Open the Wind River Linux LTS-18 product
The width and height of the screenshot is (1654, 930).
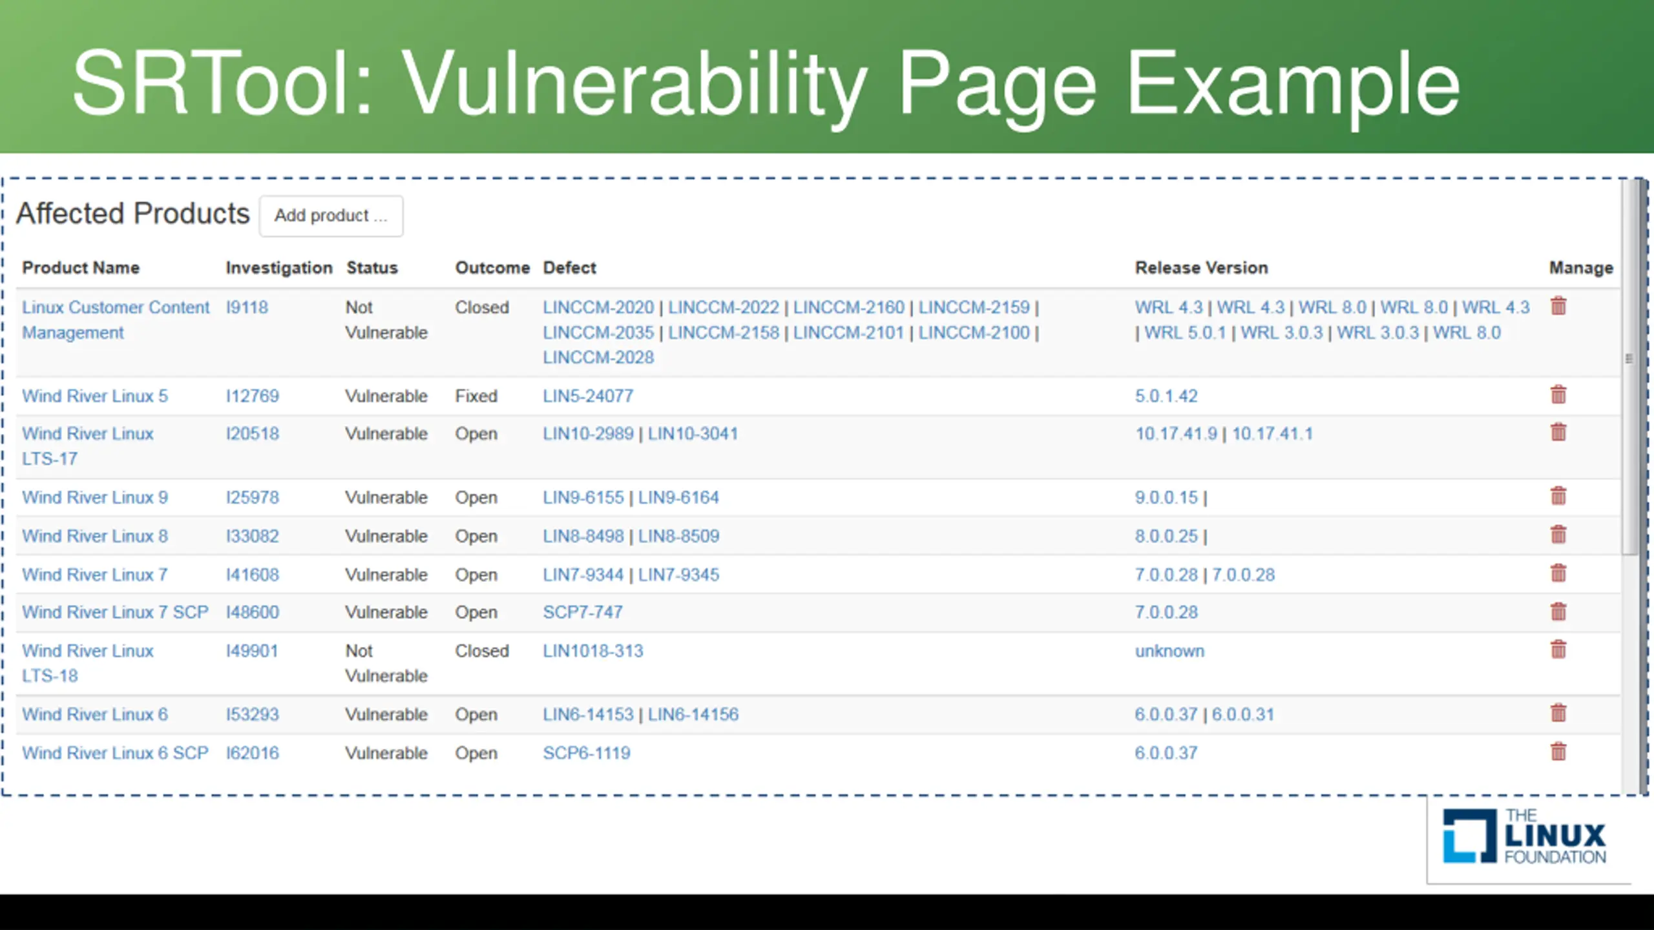point(88,663)
